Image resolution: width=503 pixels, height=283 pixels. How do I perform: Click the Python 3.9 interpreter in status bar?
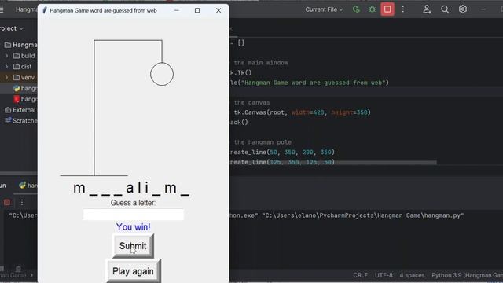(467, 275)
